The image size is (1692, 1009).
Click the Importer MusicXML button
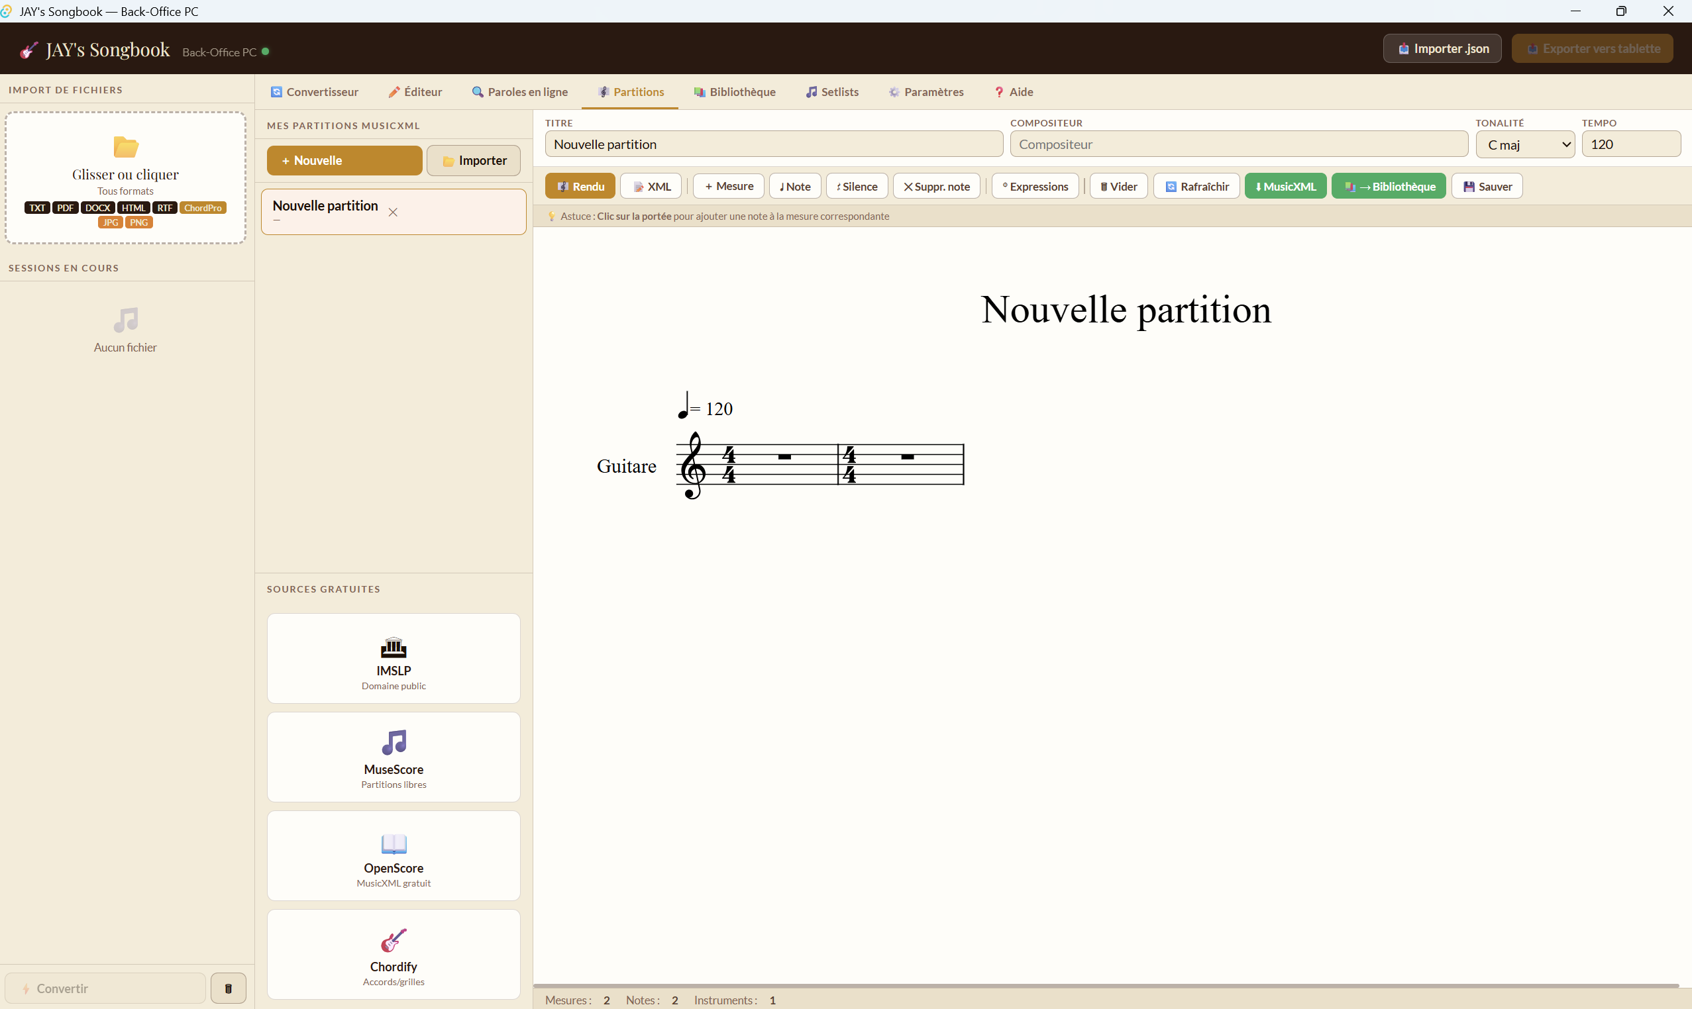[x=474, y=160]
